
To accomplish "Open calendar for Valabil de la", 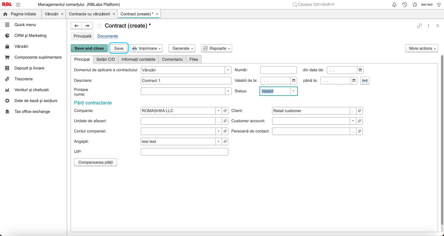I will (x=294, y=81).
